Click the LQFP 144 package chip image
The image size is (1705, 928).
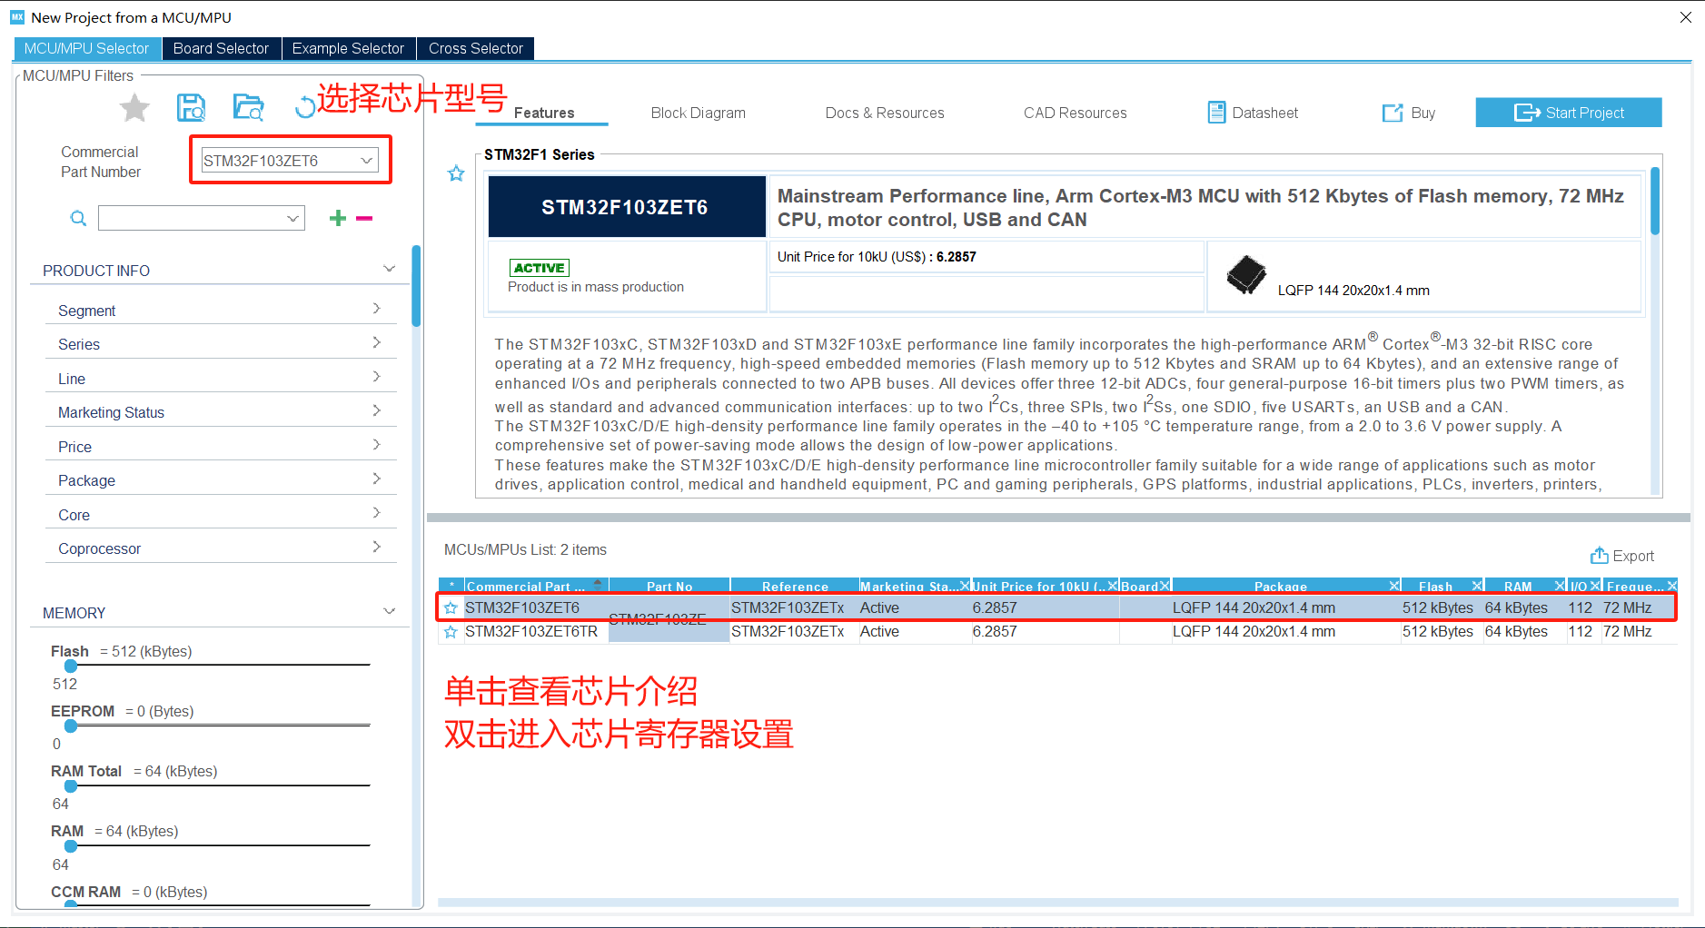(x=1245, y=275)
